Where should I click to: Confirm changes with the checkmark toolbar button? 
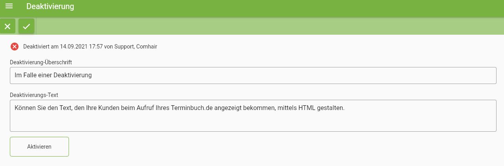click(x=26, y=26)
